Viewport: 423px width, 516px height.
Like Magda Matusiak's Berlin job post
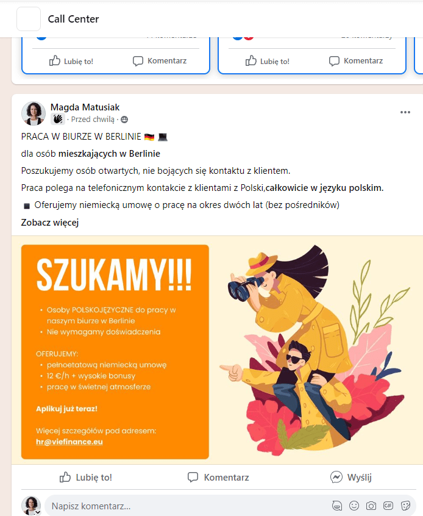86,477
